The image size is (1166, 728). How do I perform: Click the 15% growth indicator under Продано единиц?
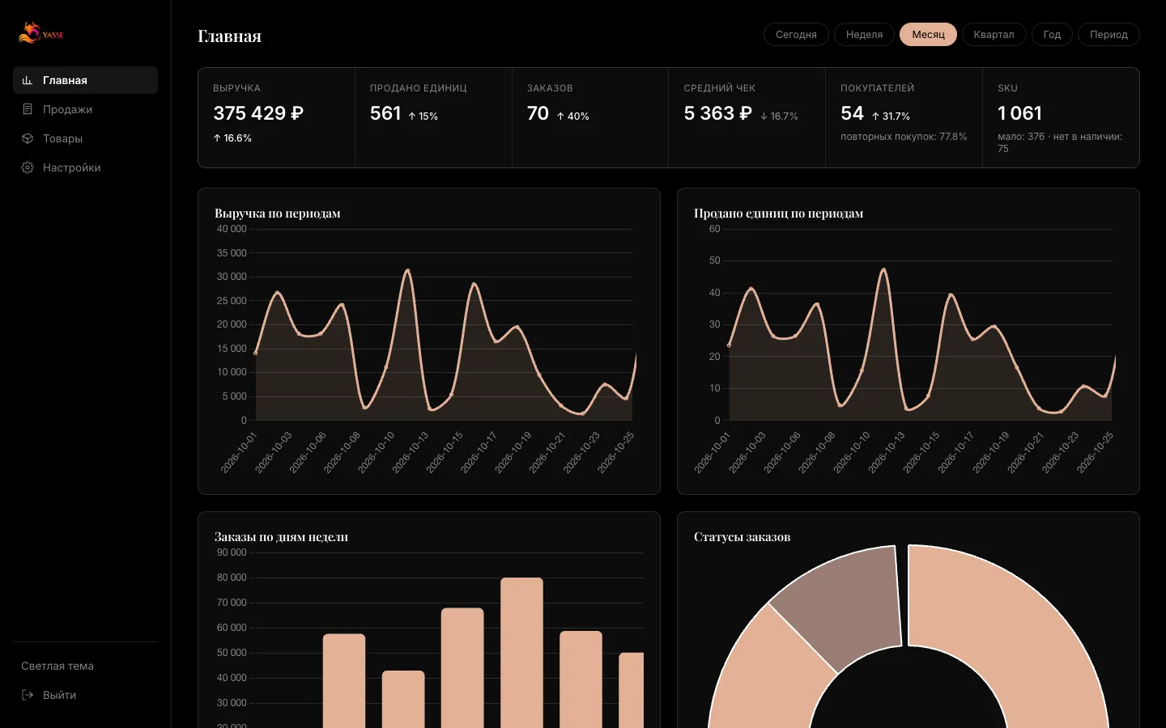pos(423,116)
